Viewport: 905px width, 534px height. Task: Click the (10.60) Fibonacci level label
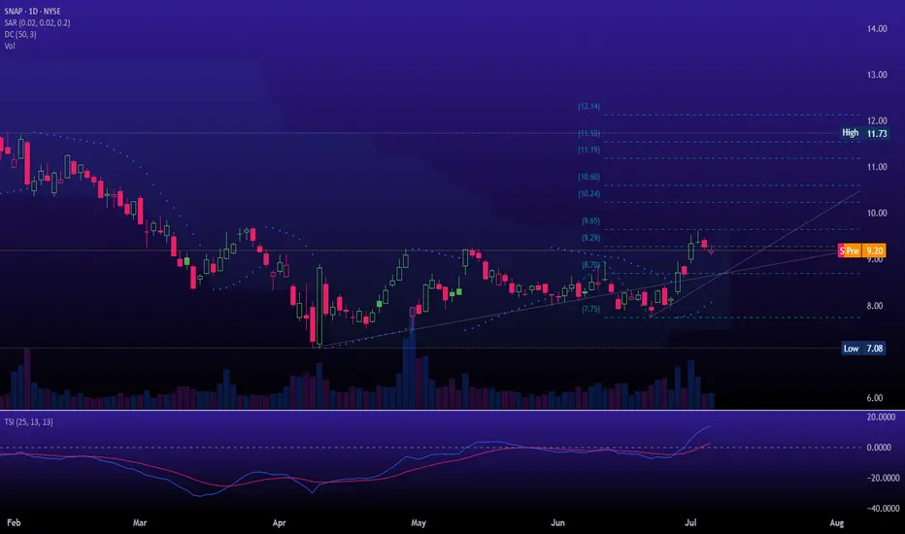[588, 177]
